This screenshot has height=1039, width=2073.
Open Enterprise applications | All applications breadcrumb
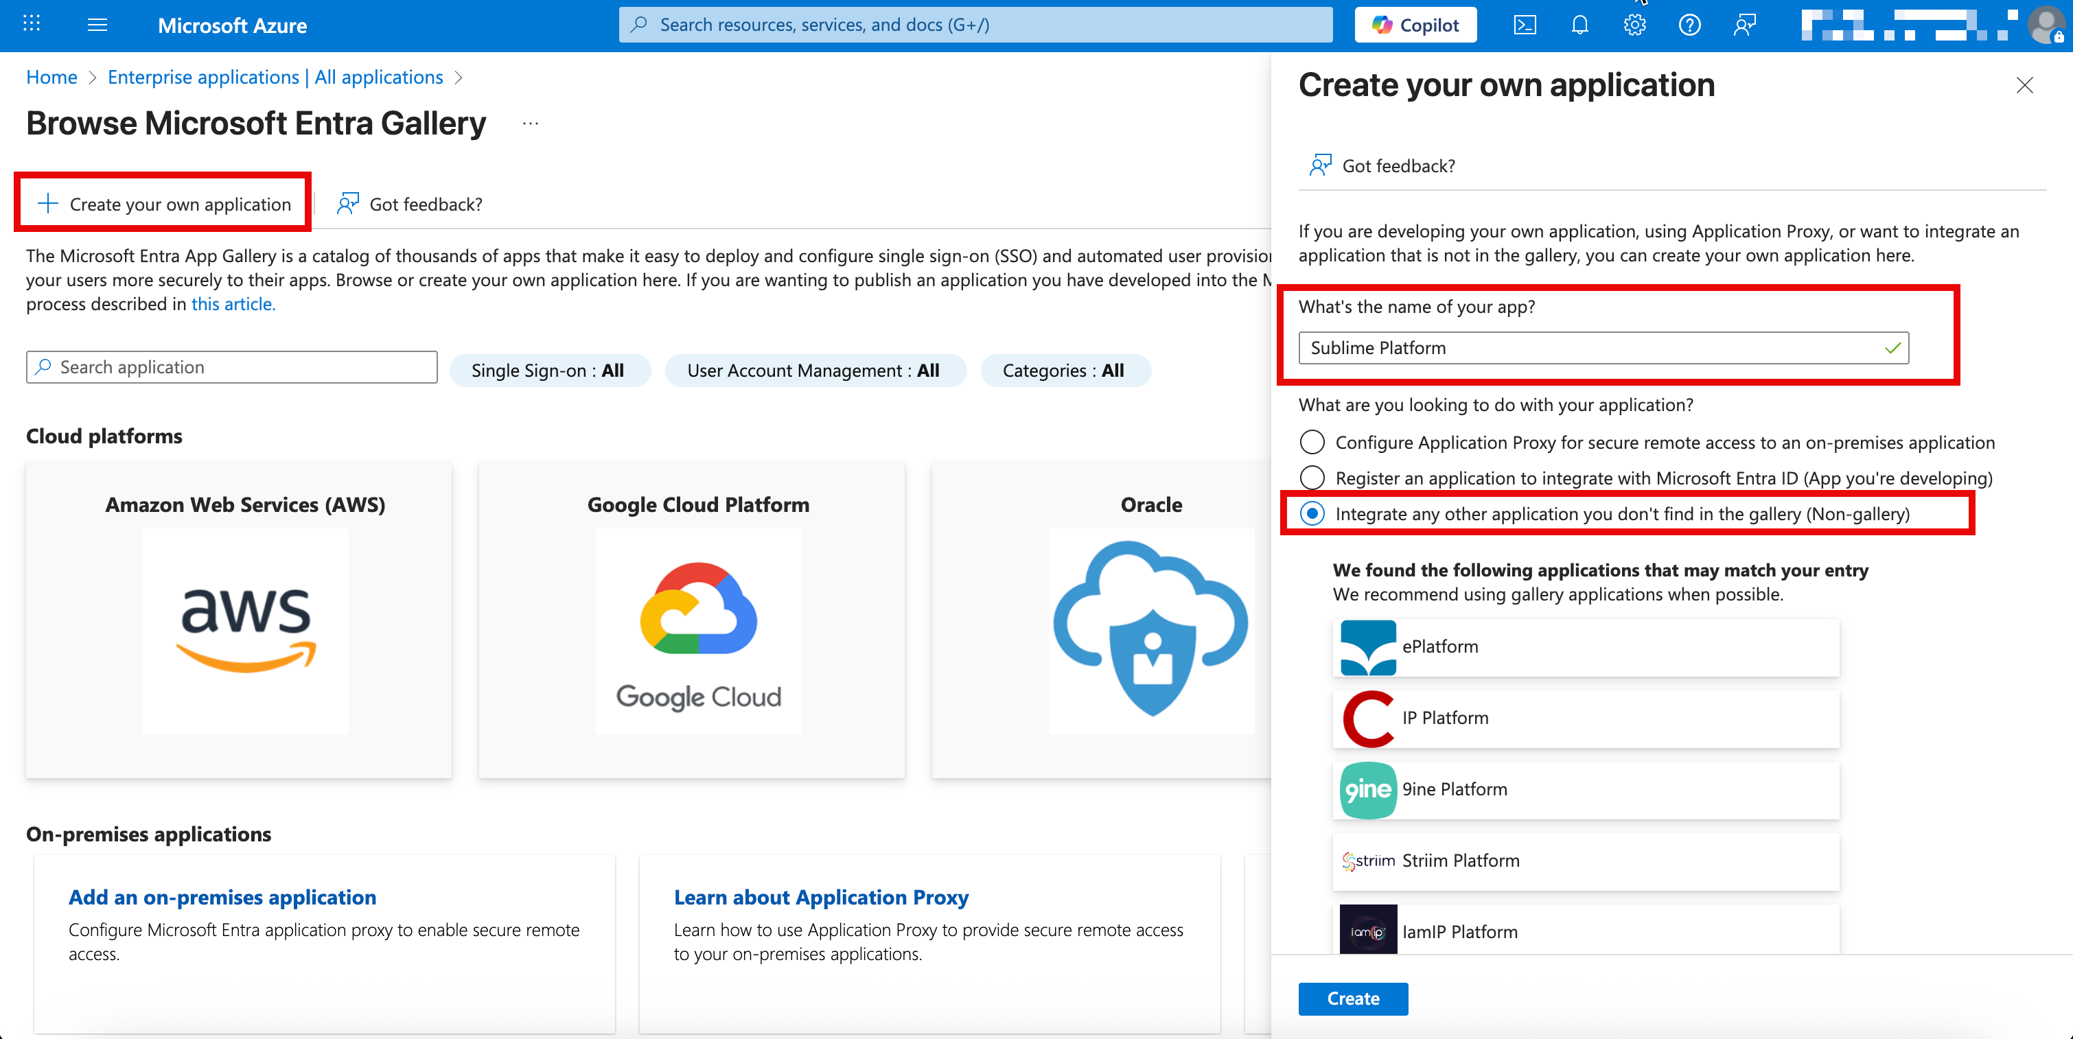coord(275,78)
